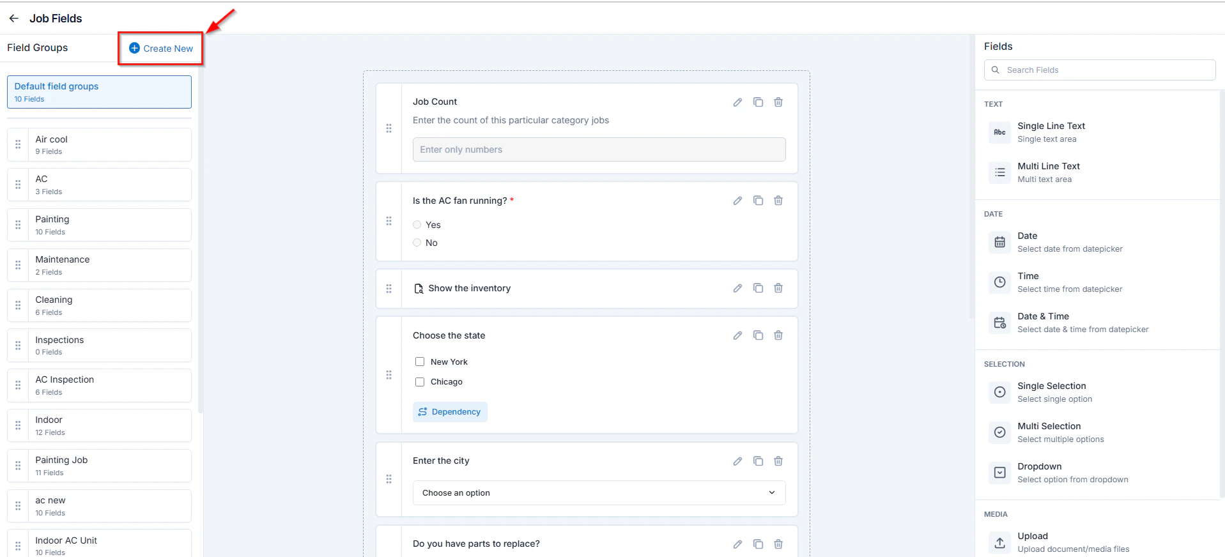
Task: Click the Date & Time field icon
Action: [1000, 323]
